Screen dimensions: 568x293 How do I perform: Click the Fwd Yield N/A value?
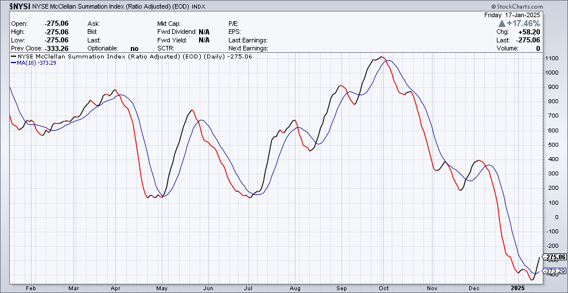pyautogui.click(x=204, y=40)
